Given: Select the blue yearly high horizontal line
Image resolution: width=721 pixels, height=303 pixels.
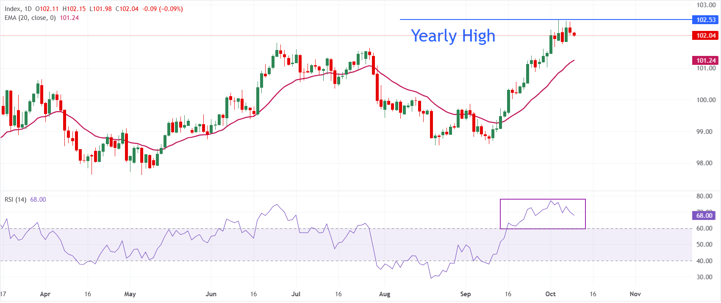Looking at the screenshot, I should click(546, 19).
